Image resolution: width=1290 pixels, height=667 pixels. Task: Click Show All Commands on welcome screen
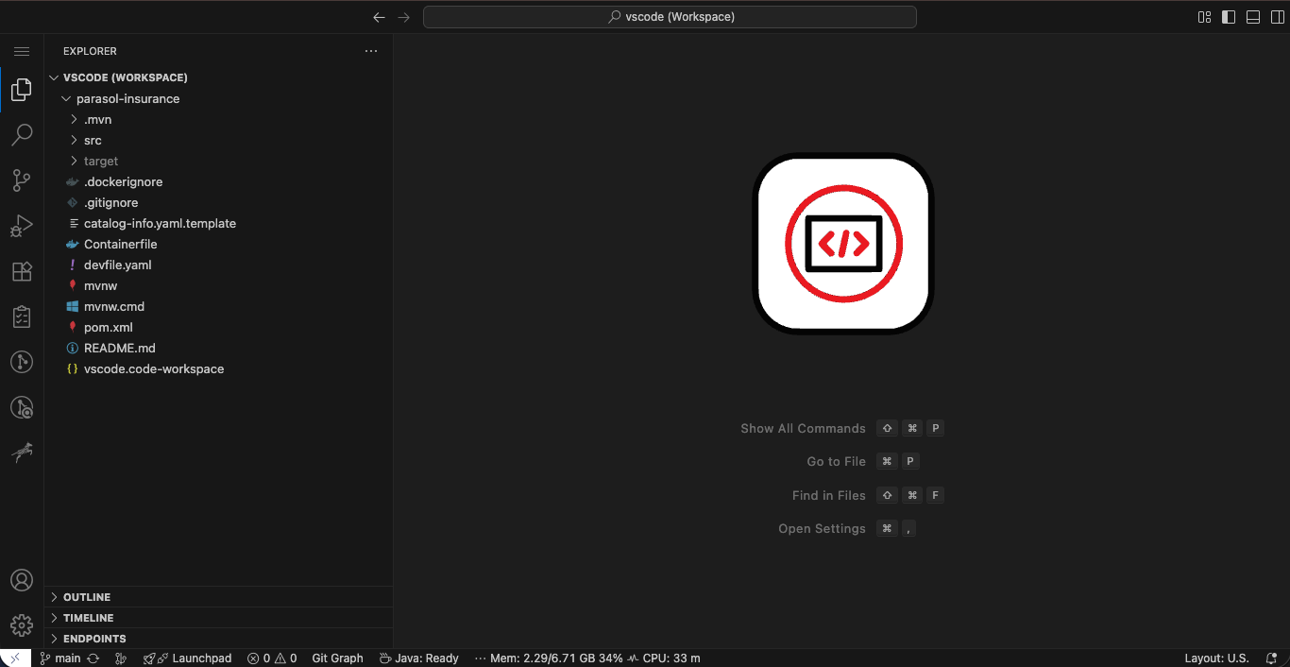coord(803,428)
